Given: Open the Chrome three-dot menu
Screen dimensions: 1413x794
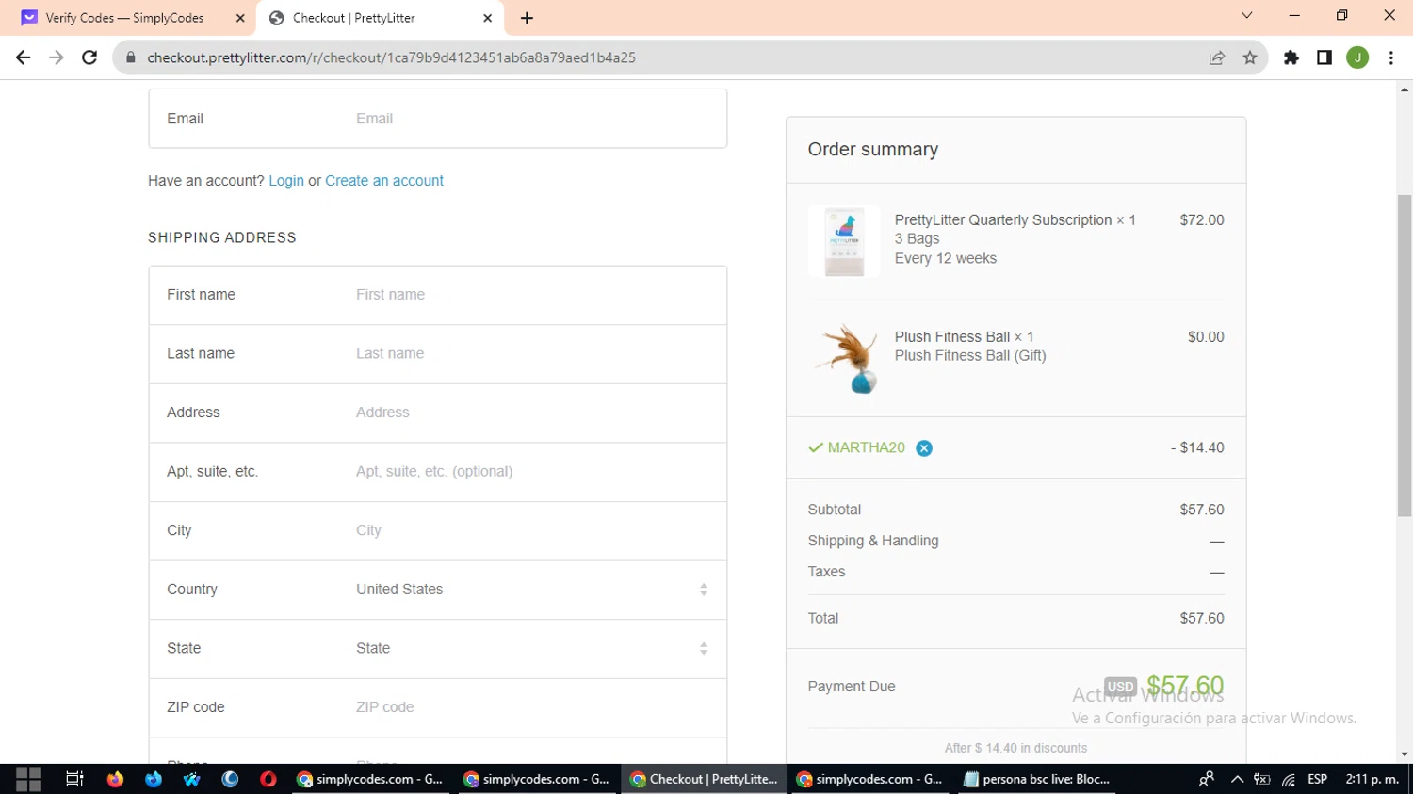Looking at the screenshot, I should pos(1391,57).
